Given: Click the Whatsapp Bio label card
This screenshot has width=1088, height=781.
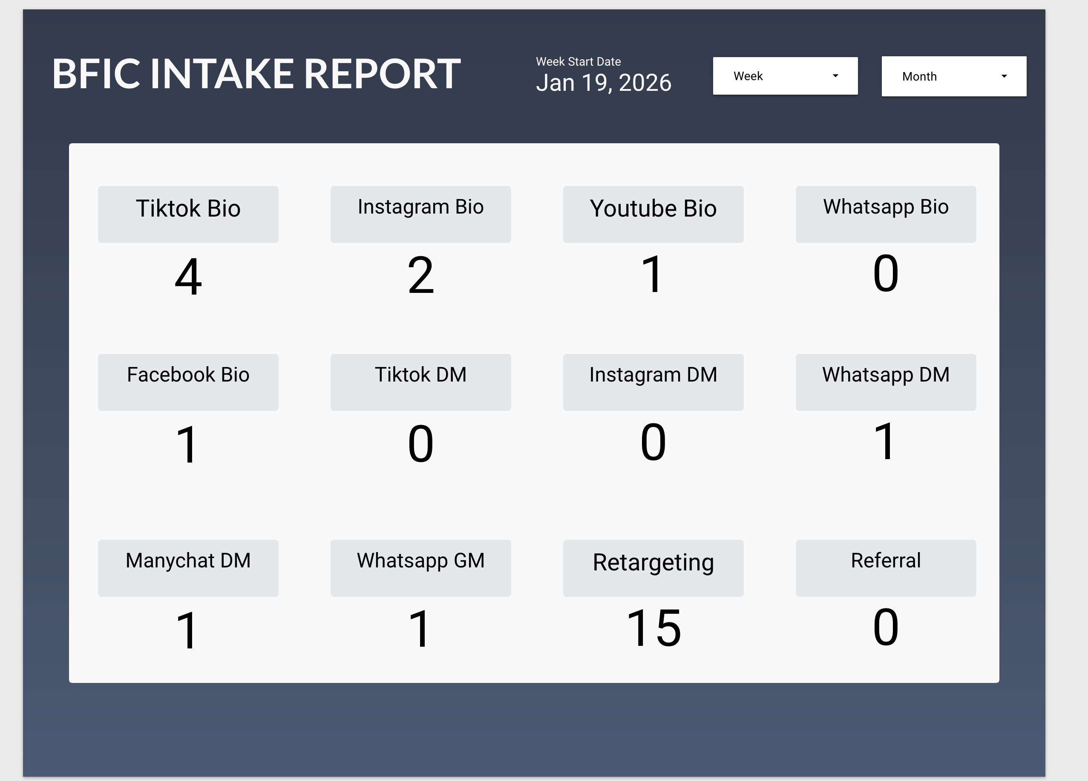Looking at the screenshot, I should click(x=886, y=214).
